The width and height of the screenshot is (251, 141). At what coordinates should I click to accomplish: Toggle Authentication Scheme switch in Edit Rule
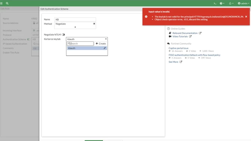tap(29, 39)
